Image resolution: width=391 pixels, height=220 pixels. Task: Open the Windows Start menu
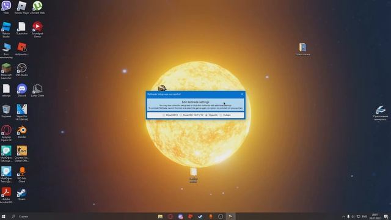pos(4,216)
